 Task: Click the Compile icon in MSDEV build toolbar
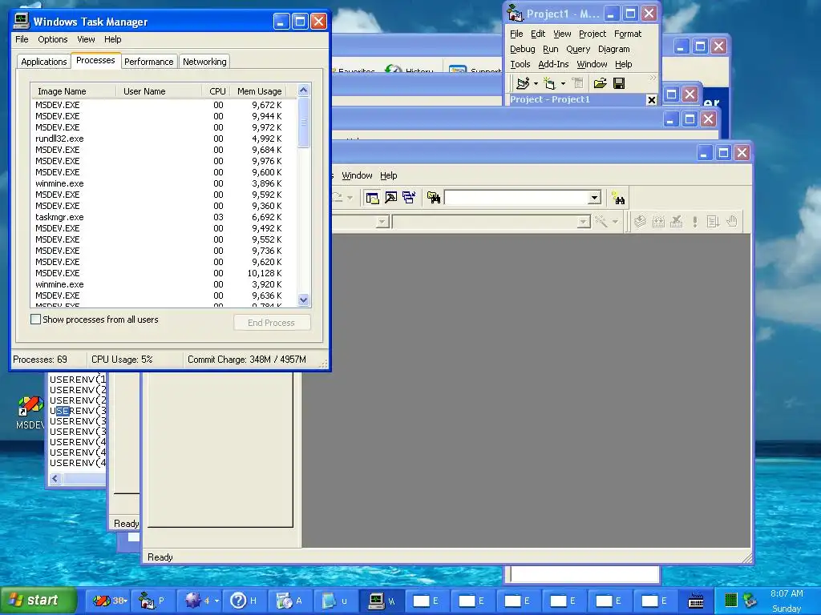(x=640, y=222)
